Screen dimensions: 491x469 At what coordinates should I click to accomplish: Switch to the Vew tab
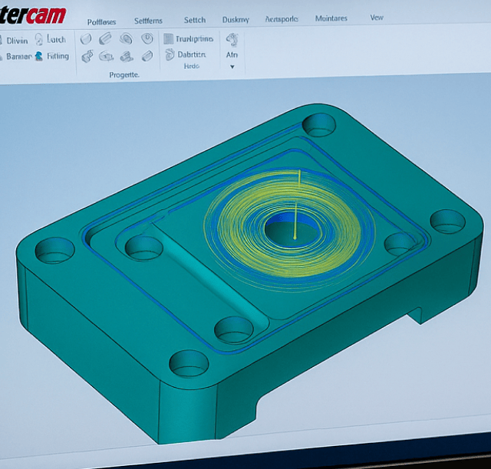(x=377, y=18)
